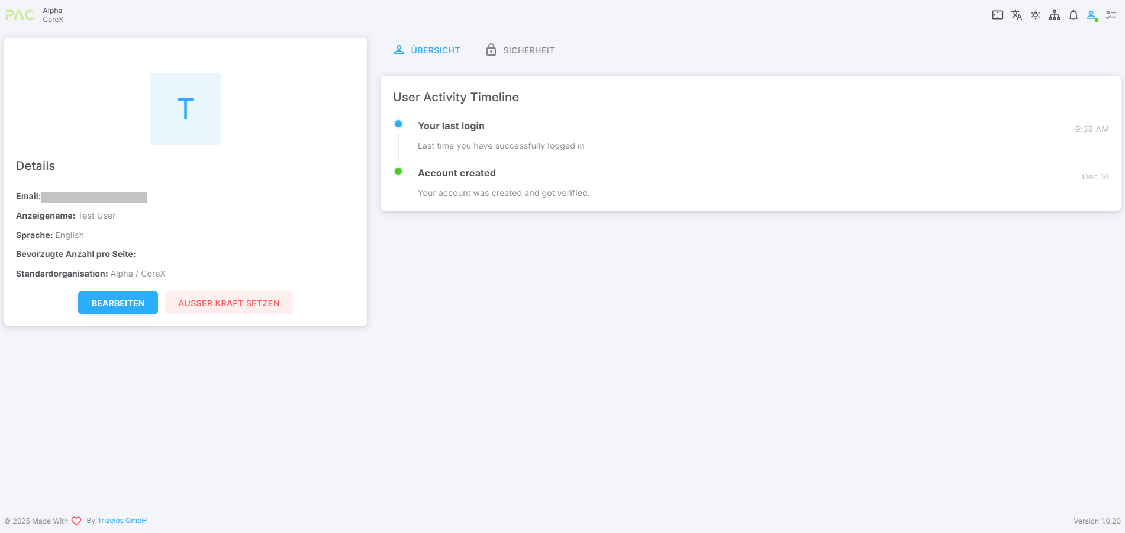Screen dimensions: 1125x533
Task: Click the redacted email value
Action: click(x=94, y=197)
